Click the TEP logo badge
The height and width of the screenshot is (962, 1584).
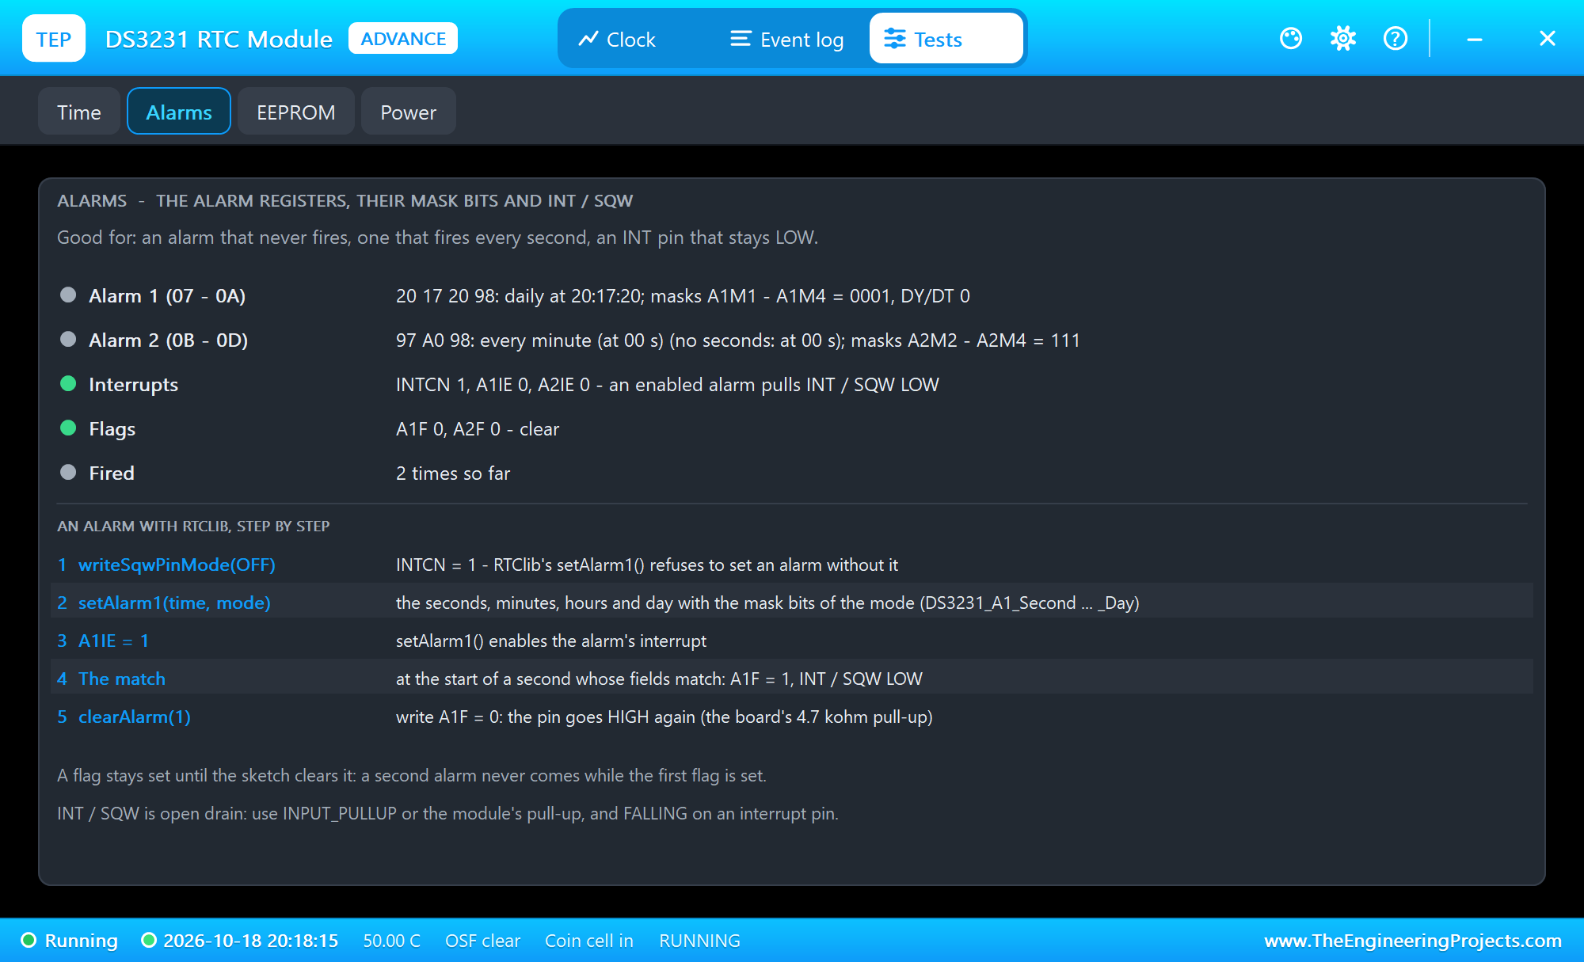(x=54, y=39)
